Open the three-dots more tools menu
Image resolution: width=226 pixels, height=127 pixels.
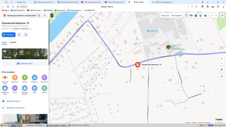[216, 16]
